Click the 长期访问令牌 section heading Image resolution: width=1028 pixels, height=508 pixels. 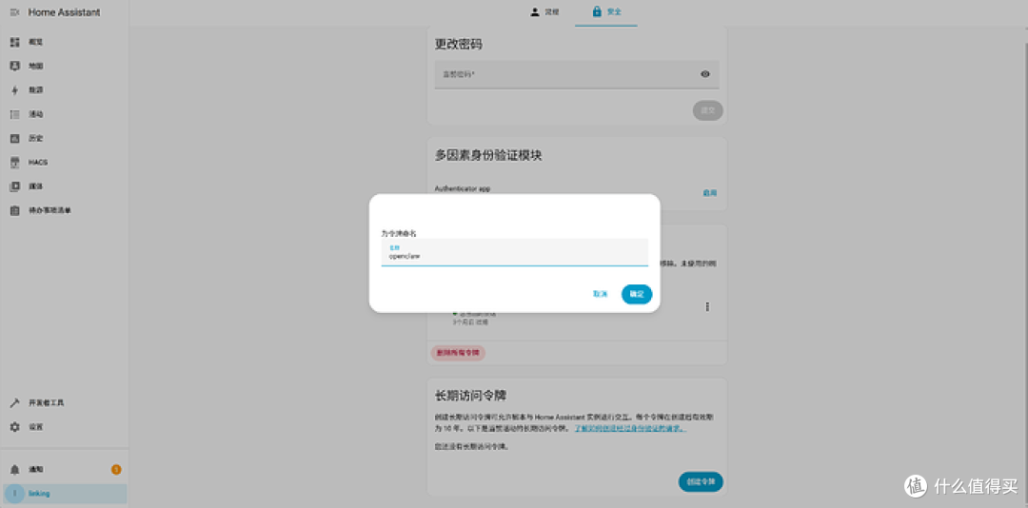click(x=471, y=395)
